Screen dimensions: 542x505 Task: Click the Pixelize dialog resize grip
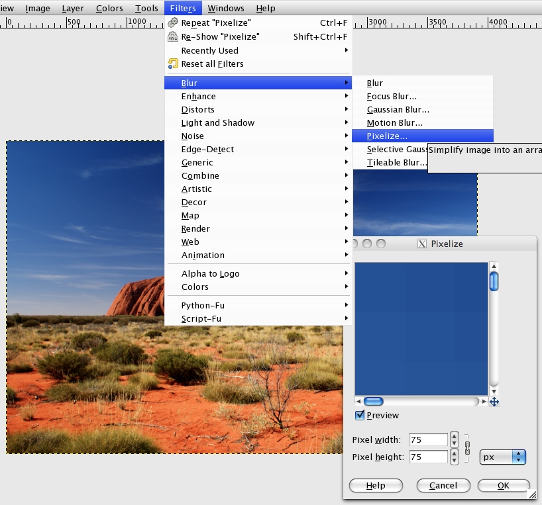coord(532,494)
